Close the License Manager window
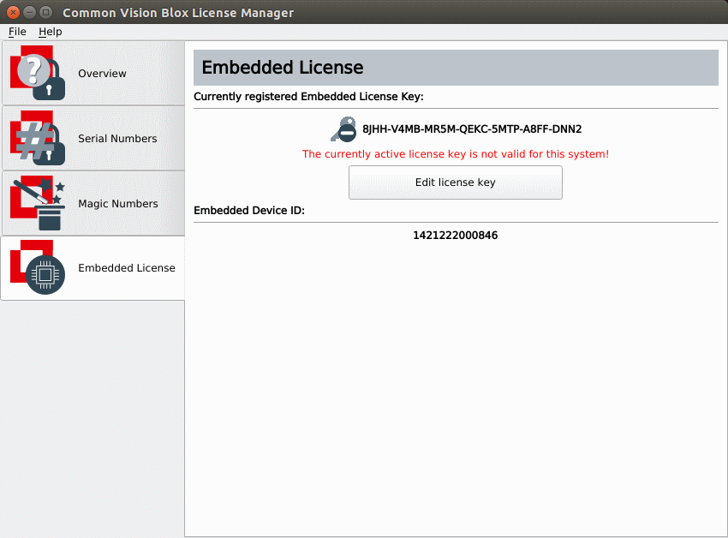The height and width of the screenshot is (538, 728). click(13, 13)
